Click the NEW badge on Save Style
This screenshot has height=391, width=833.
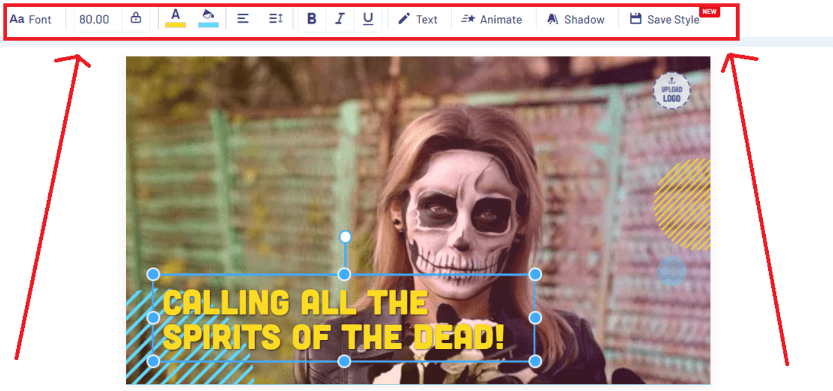coord(709,11)
